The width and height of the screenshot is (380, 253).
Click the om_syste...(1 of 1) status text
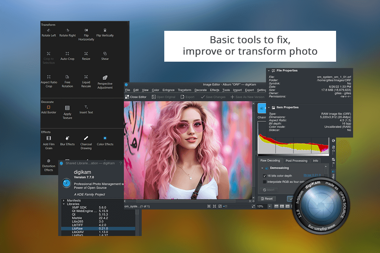(x=137, y=206)
